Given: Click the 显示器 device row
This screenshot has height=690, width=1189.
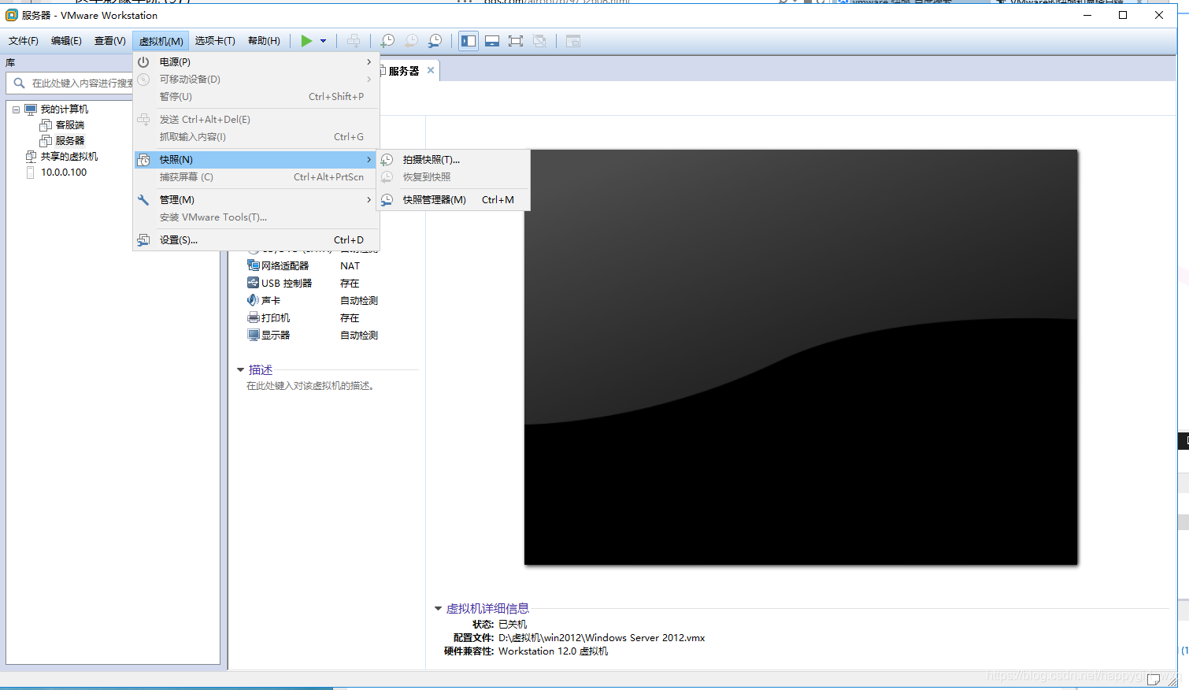Looking at the screenshot, I should 312,336.
